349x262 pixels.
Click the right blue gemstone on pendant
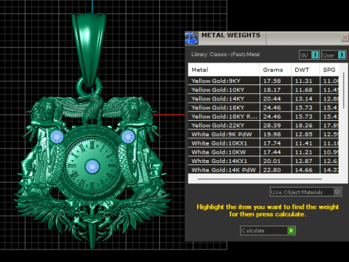[128, 137]
